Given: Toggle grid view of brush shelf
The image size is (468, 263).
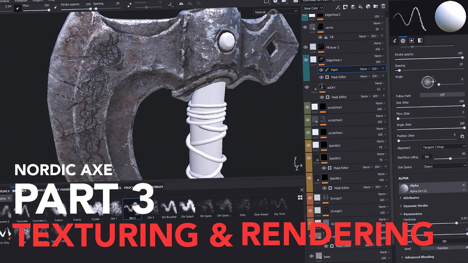Looking at the screenshot, I should (300, 198).
